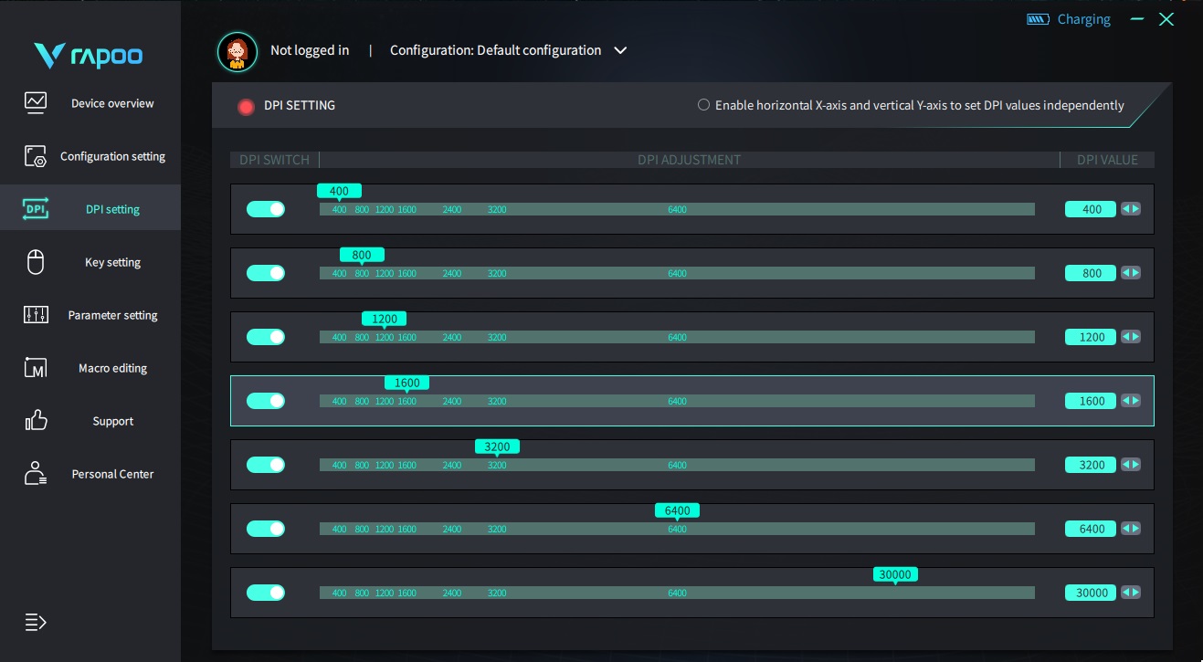Click the 400 DPI value field

pyautogui.click(x=1092, y=209)
